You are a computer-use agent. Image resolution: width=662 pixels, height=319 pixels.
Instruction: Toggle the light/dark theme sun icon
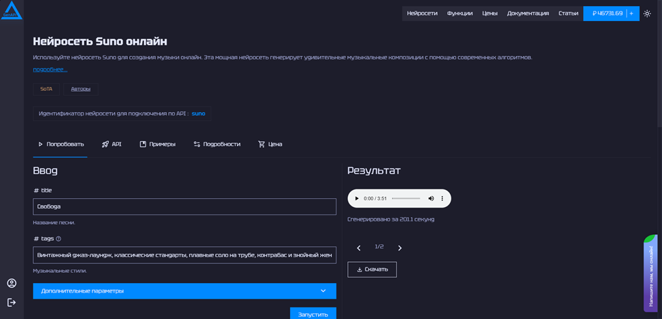pos(647,14)
